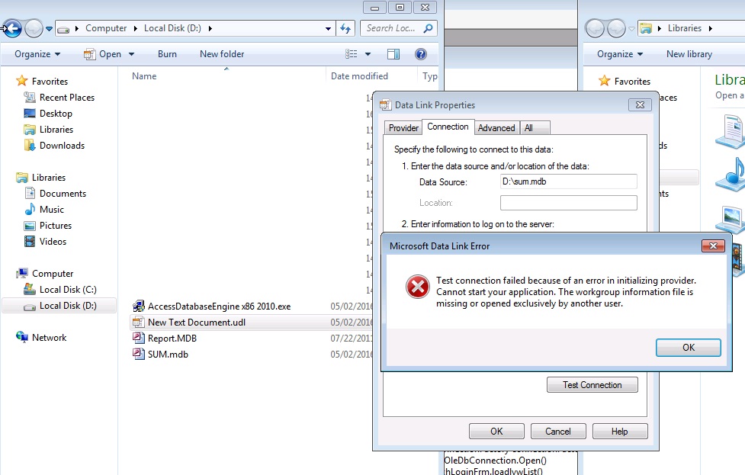Screen dimensions: 745x475
Task: Click New library in Libraries window
Action: point(689,54)
